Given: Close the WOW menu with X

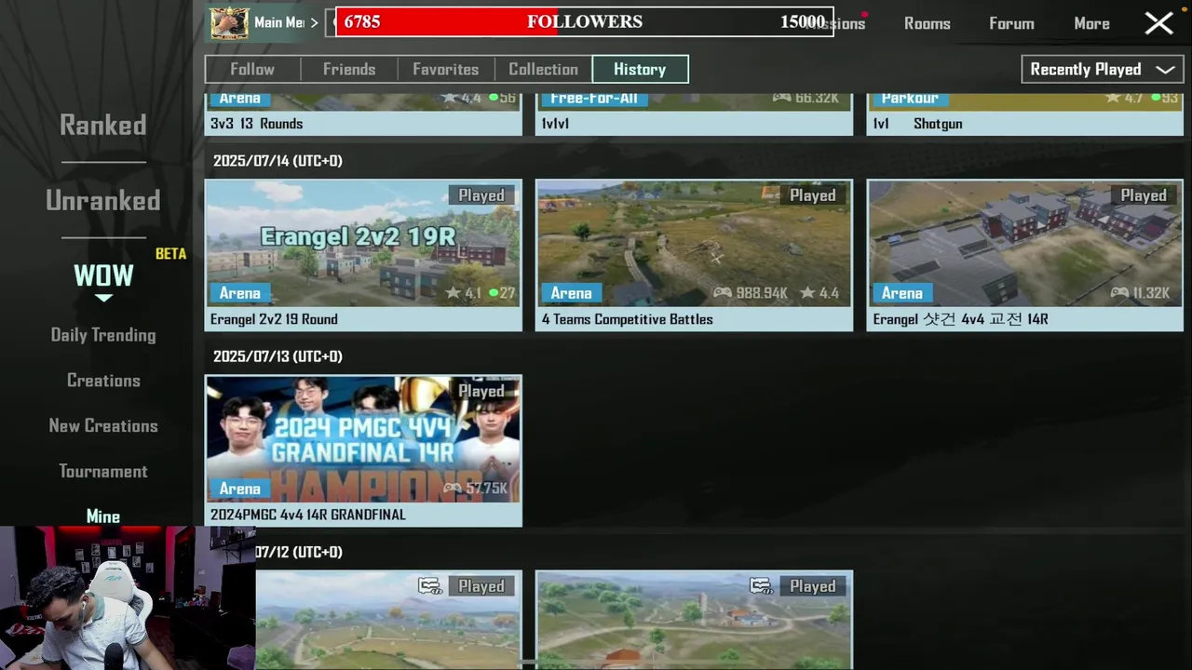Looking at the screenshot, I should (x=1158, y=23).
